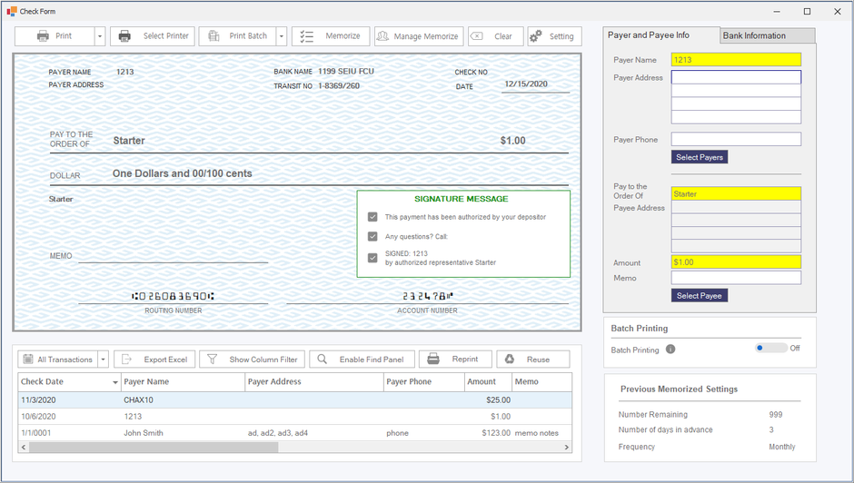Click the horizontal scrollbar thumb in transactions grid
854x483 pixels.
154,447
